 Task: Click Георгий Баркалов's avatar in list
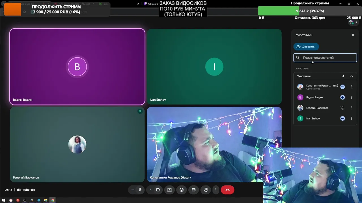(x=300, y=108)
